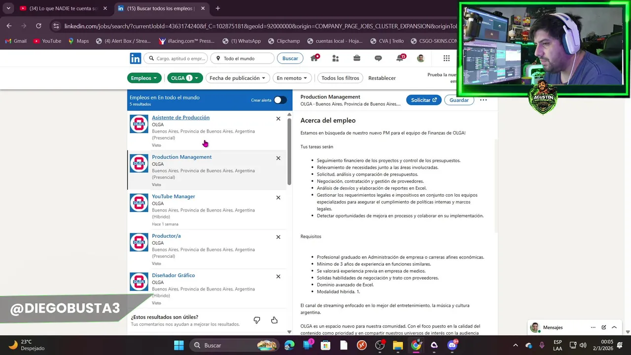Viewport: 631px width, 355px height.
Task: Click thumbs down on results feedback
Action: pos(257,320)
